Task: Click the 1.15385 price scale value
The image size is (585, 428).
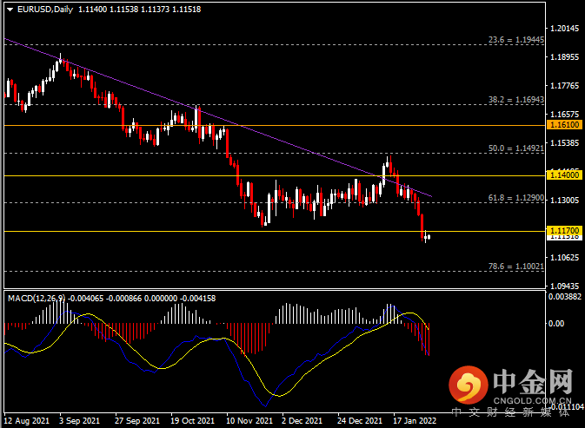Action: tap(564, 143)
